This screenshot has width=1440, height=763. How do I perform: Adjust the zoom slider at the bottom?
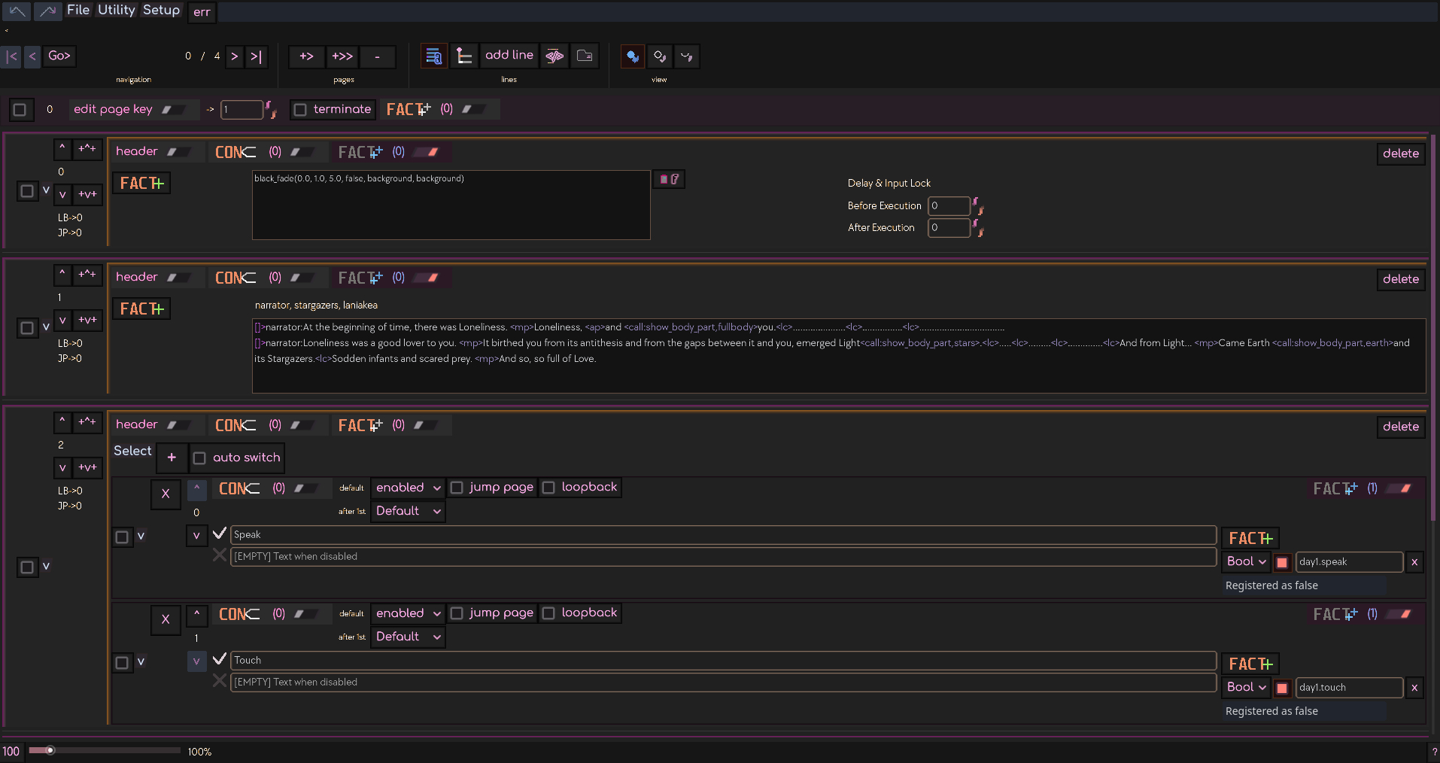pos(105,750)
